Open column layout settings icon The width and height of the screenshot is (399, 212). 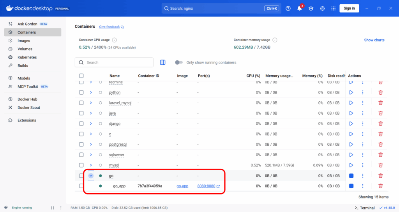coord(163,62)
